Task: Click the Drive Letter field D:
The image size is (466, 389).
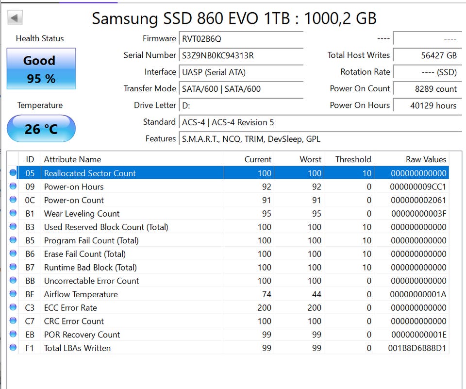Action: (241, 105)
